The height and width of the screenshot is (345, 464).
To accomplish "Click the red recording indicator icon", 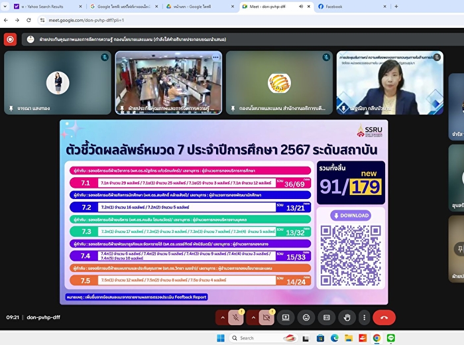I will (10, 39).
